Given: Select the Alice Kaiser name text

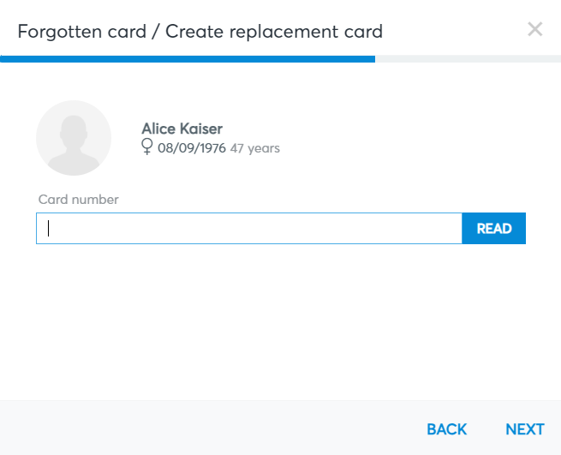Looking at the screenshot, I should point(182,129).
